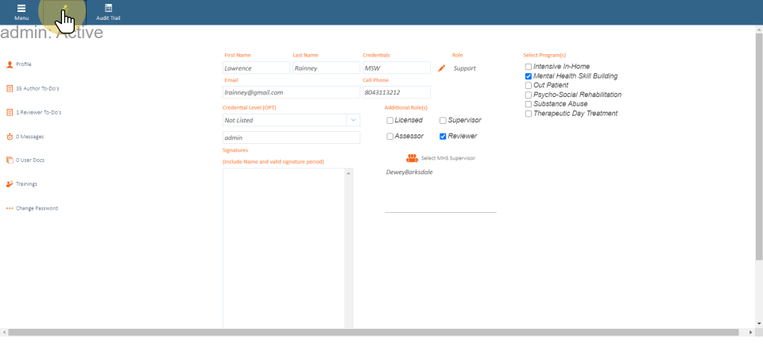Open the Audit Trail icon
The width and height of the screenshot is (763, 352).
108,9
